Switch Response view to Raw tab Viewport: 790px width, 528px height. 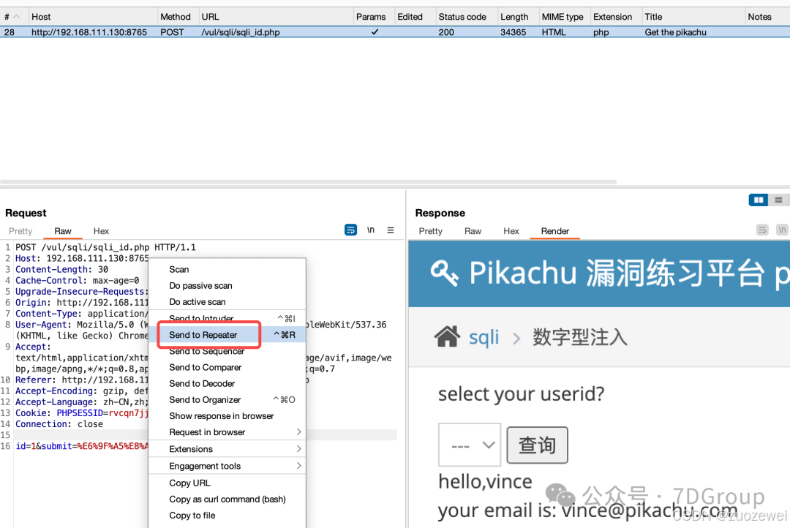[x=473, y=231]
